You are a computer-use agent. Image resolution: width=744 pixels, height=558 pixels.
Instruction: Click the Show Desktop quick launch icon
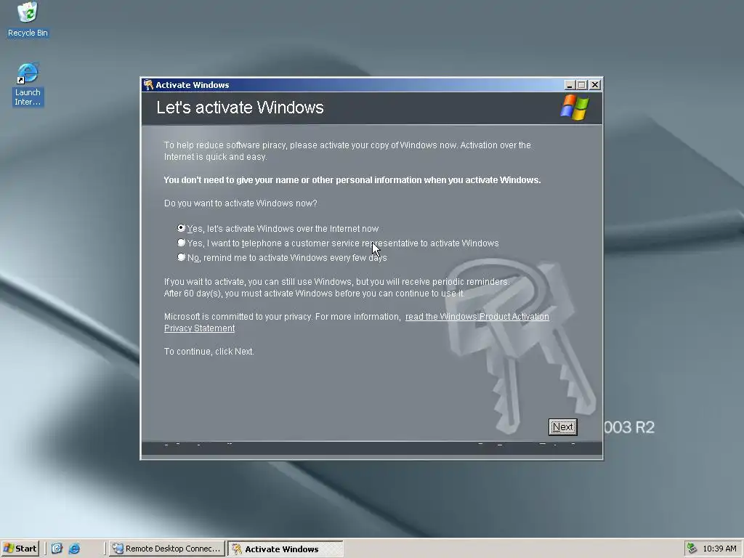pos(57,549)
